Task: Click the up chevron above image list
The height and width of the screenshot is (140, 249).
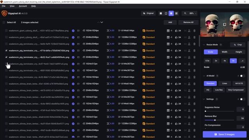Action: point(98,23)
